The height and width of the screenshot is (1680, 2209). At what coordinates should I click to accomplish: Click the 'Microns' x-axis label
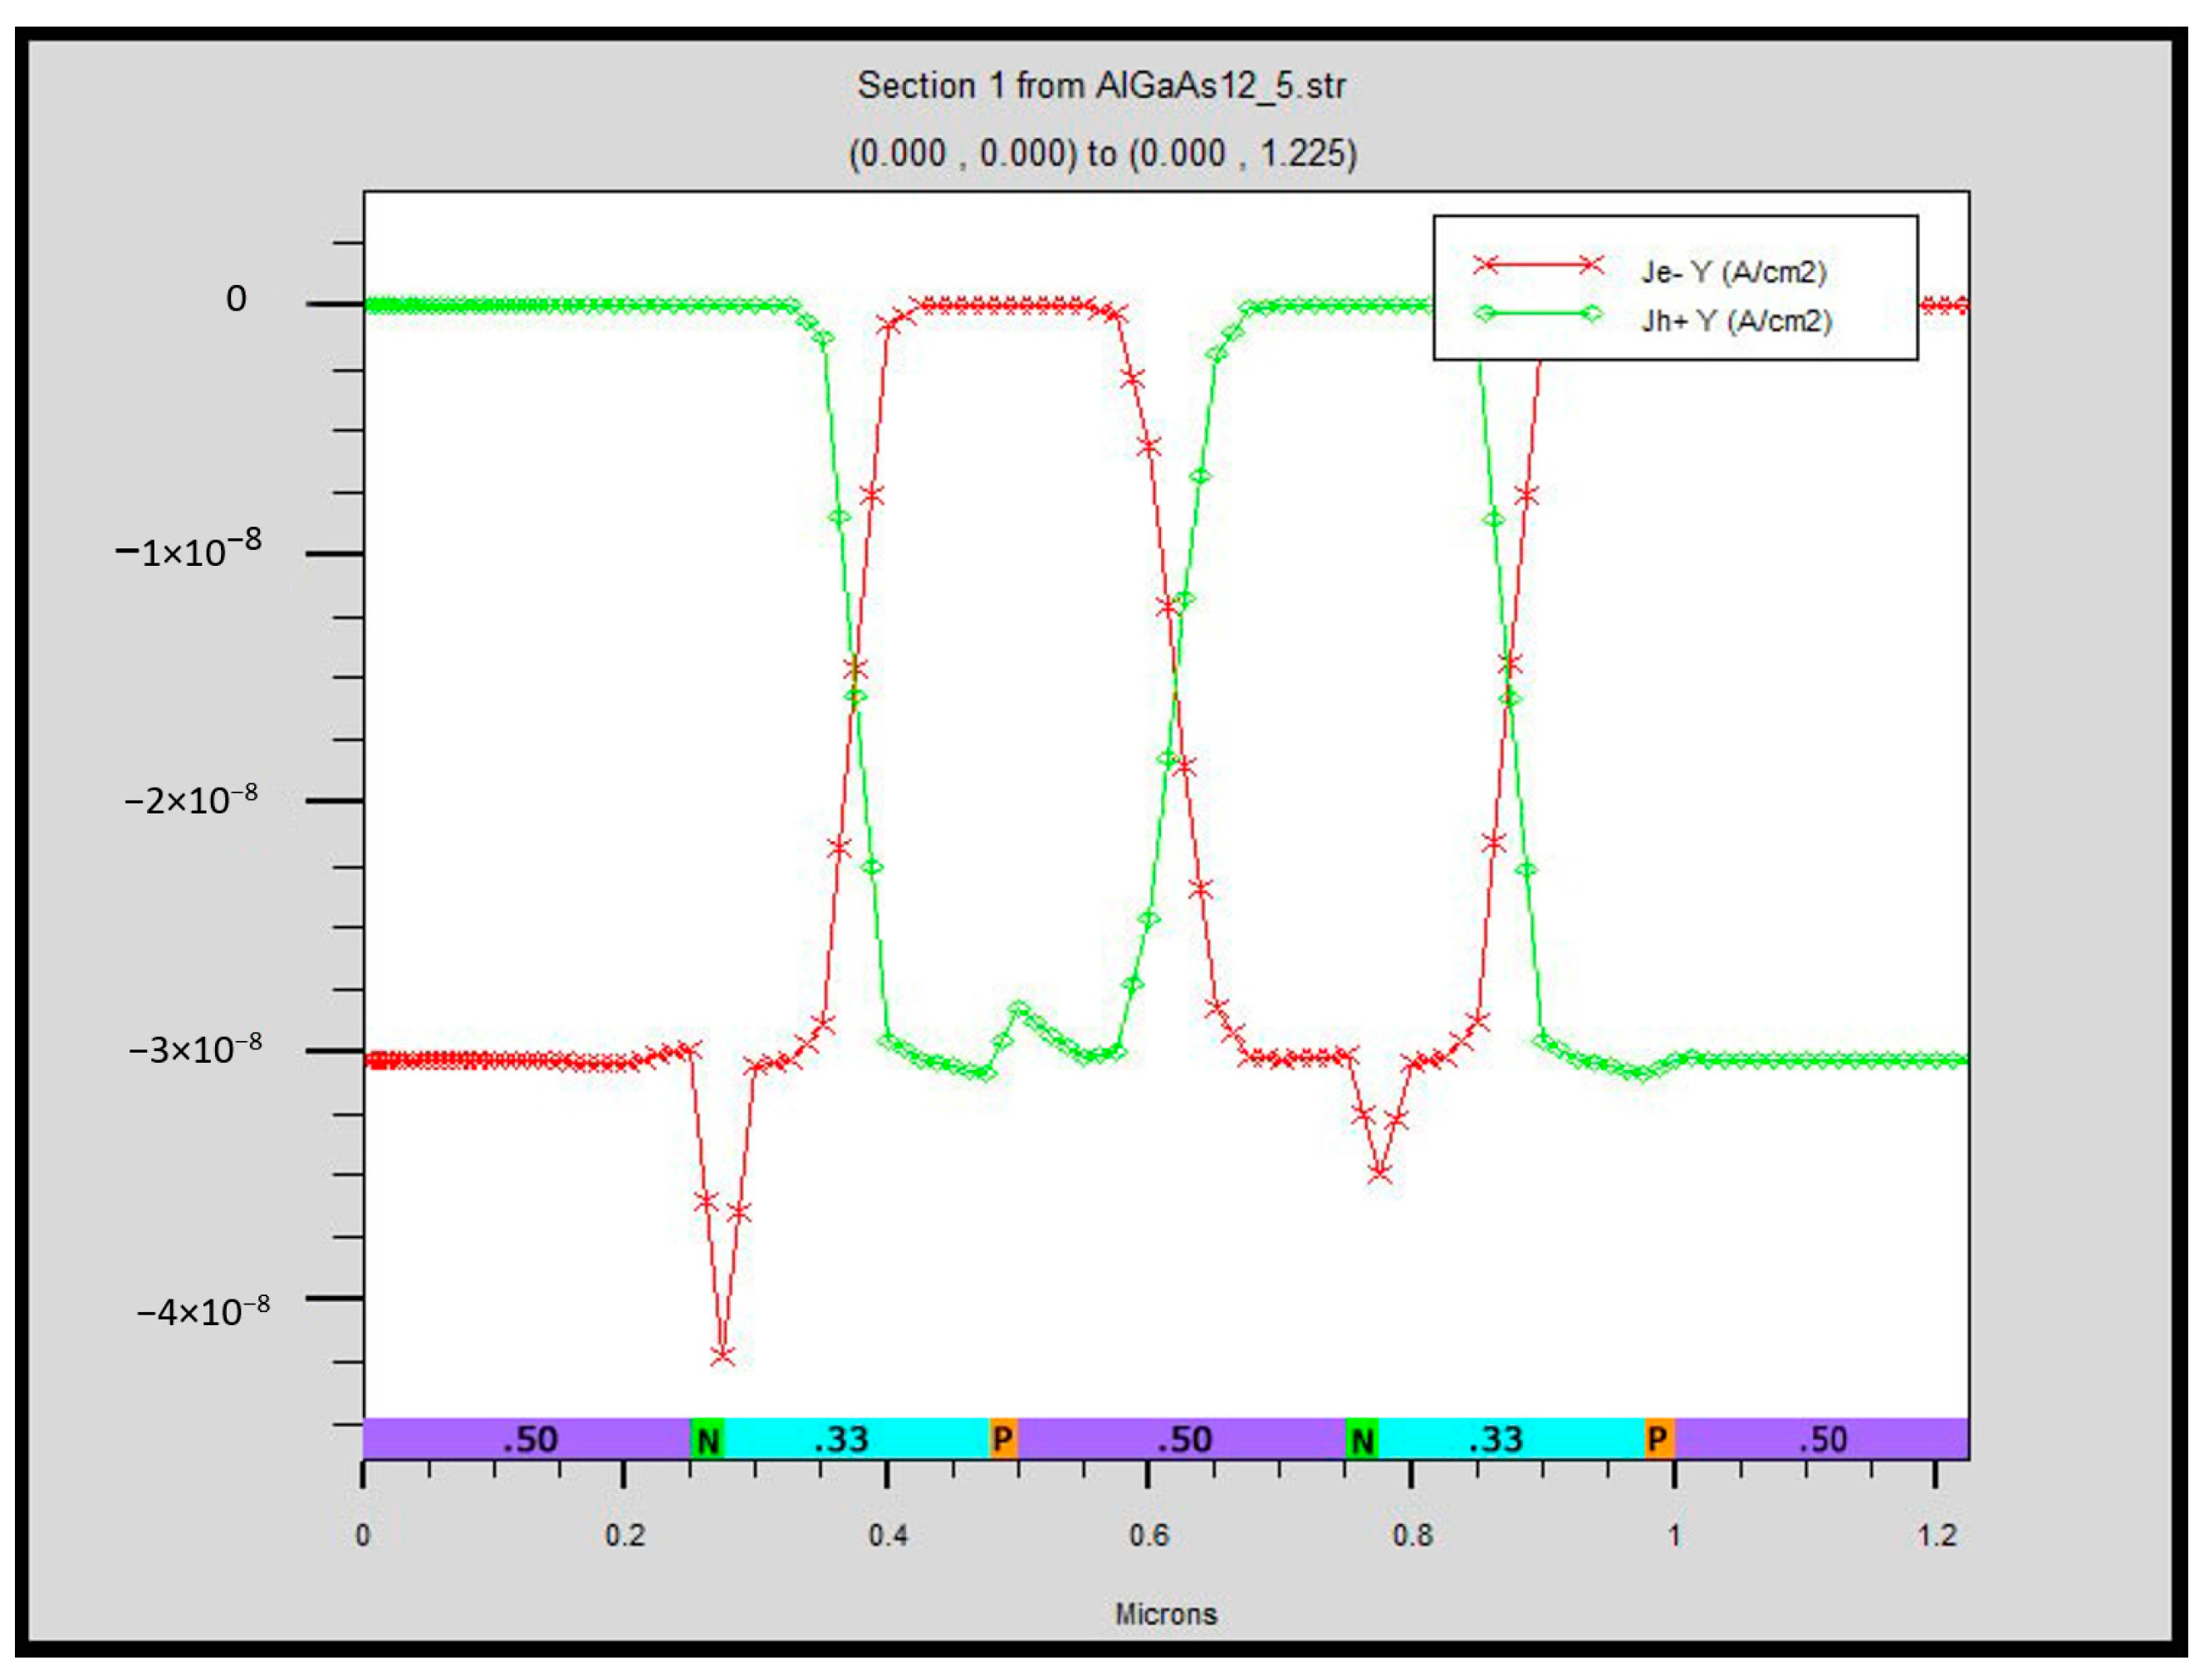[x=1165, y=1614]
